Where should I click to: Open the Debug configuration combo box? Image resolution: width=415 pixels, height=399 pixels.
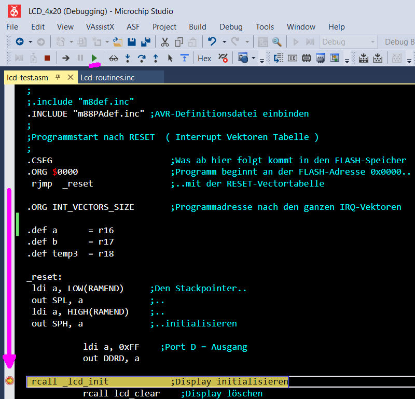pos(348,42)
